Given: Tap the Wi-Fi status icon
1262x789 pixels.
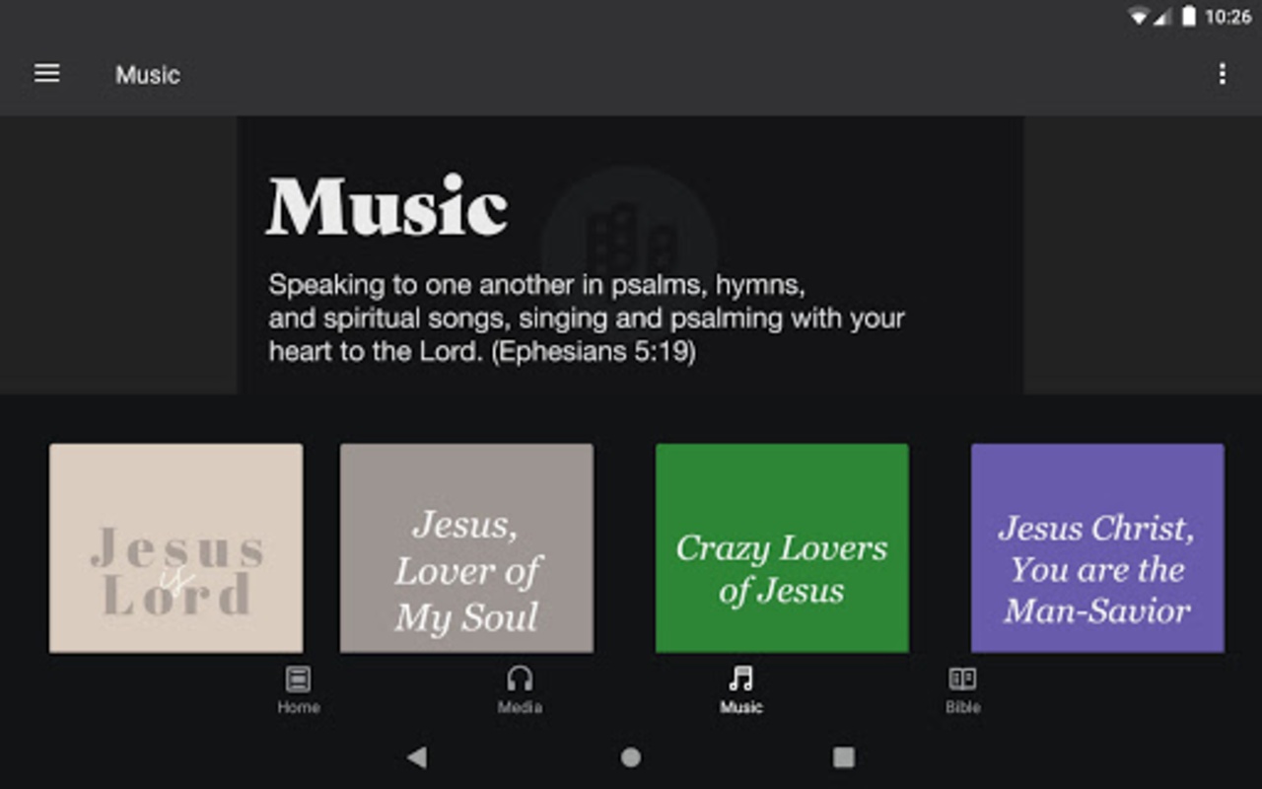Looking at the screenshot, I should (1139, 17).
